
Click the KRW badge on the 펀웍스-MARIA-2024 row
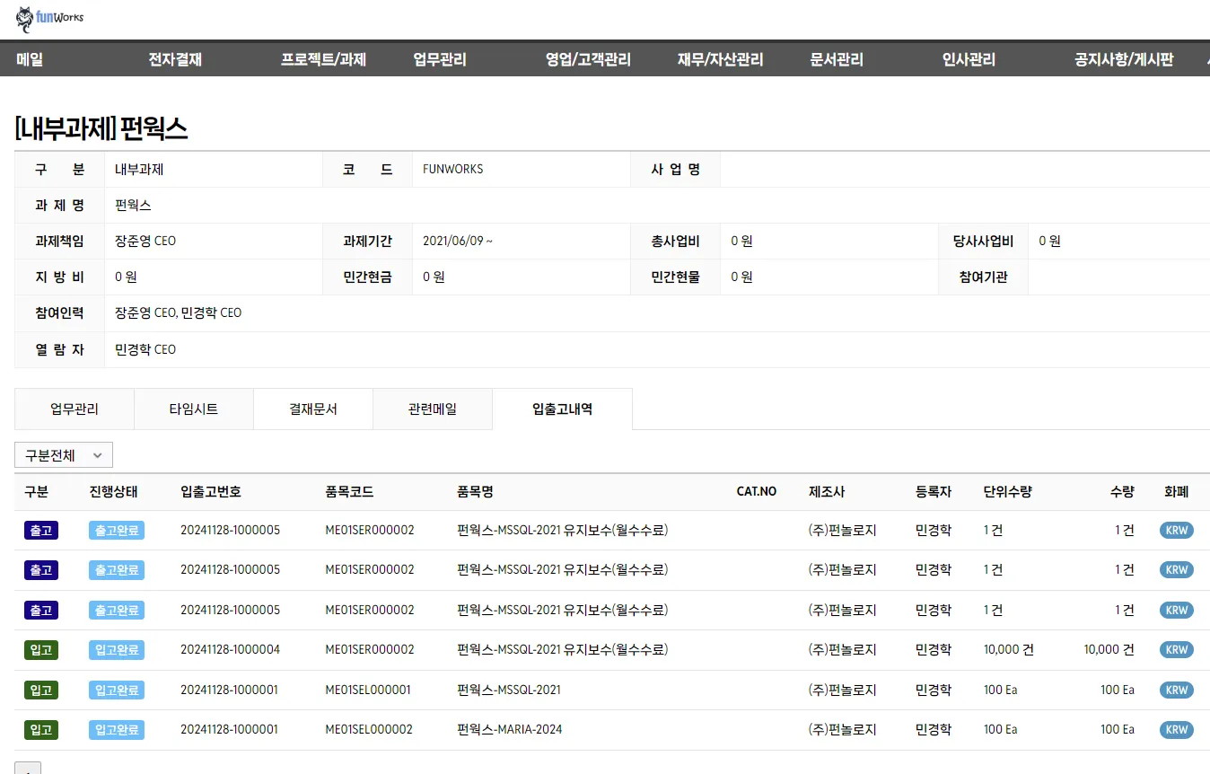coord(1176,729)
